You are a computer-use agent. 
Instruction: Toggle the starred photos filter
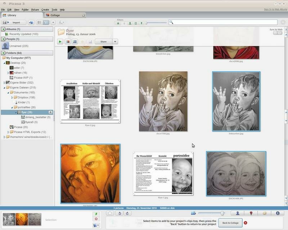click(118, 23)
